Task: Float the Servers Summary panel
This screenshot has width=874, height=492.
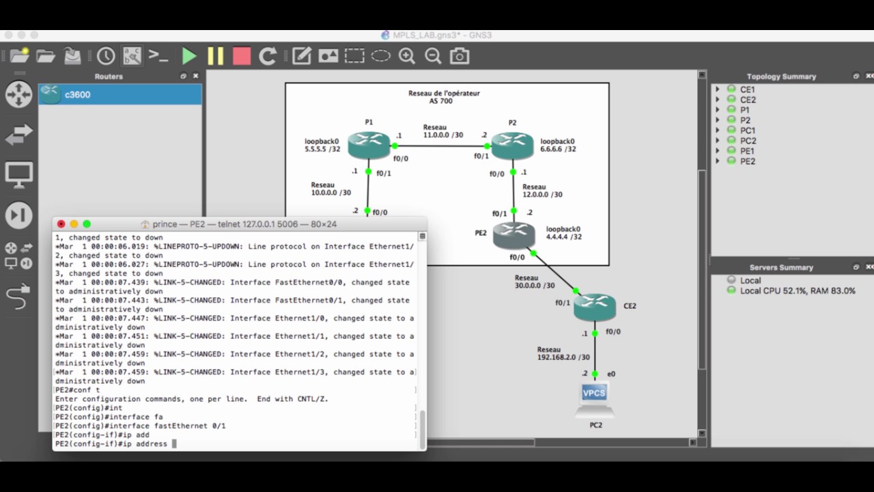Action: coord(856,267)
